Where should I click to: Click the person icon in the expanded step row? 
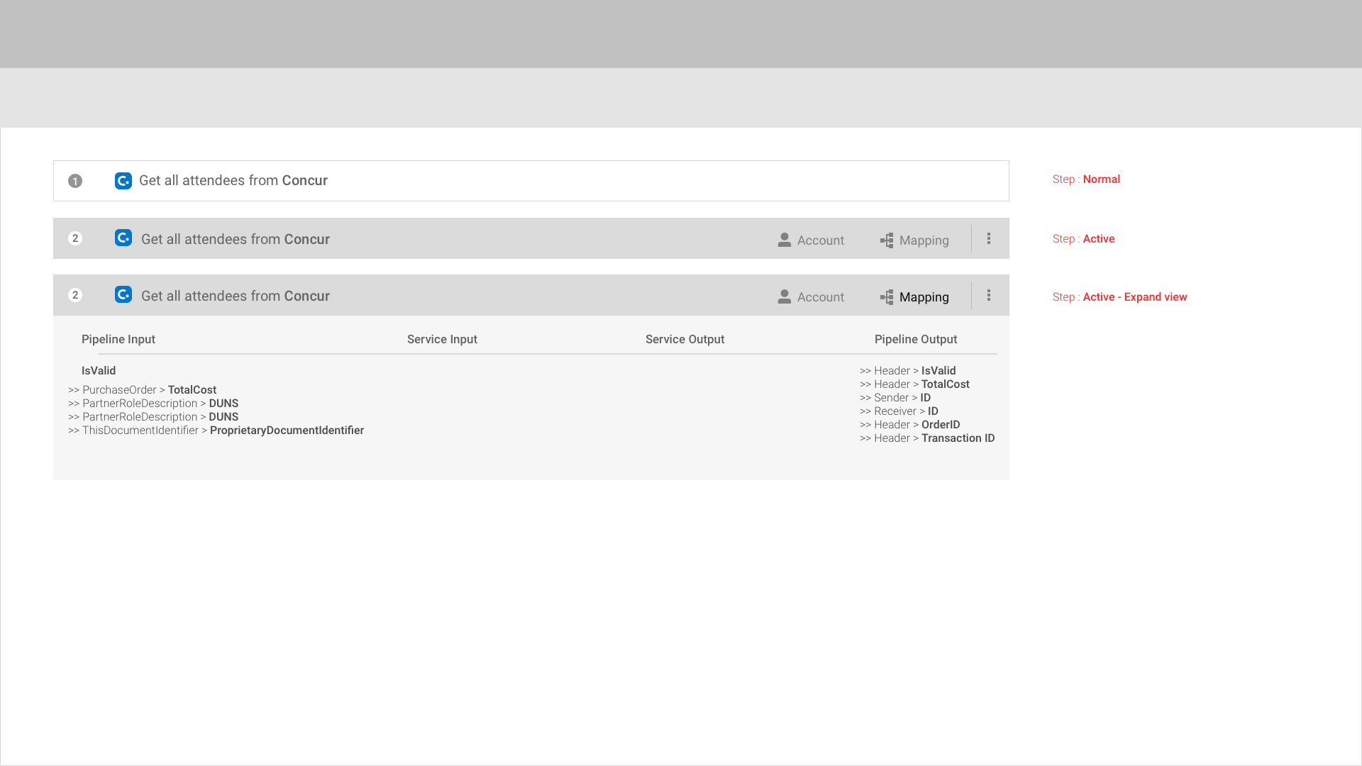click(x=785, y=296)
